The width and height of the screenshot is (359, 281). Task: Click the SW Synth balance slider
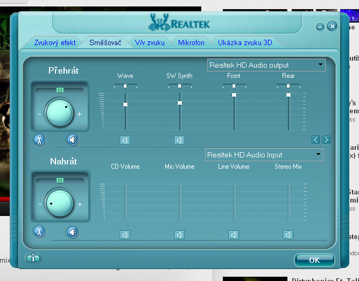(180, 86)
